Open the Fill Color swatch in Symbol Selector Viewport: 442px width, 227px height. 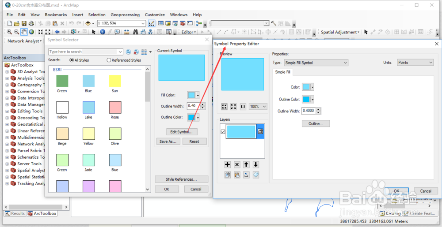193,95
